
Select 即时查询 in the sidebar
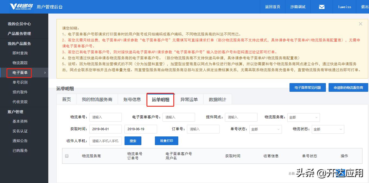(x=21, y=53)
